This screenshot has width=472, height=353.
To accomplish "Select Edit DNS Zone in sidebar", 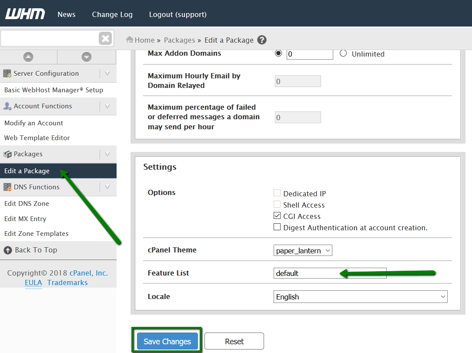I will [27, 204].
